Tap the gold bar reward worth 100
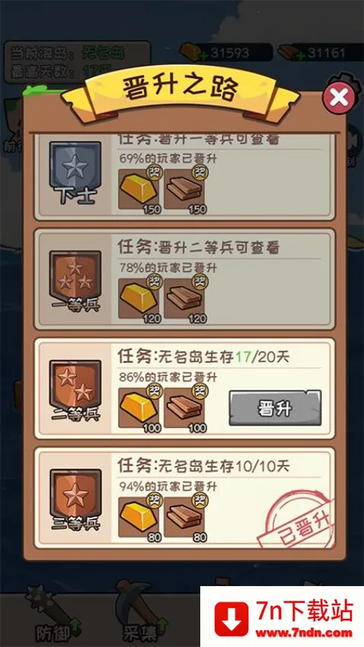 pyautogui.click(x=139, y=408)
